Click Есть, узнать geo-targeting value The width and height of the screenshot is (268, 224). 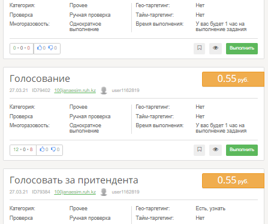click(210, 208)
